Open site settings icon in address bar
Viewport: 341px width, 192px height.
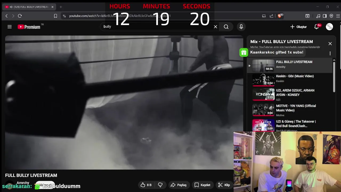[x=64, y=16]
